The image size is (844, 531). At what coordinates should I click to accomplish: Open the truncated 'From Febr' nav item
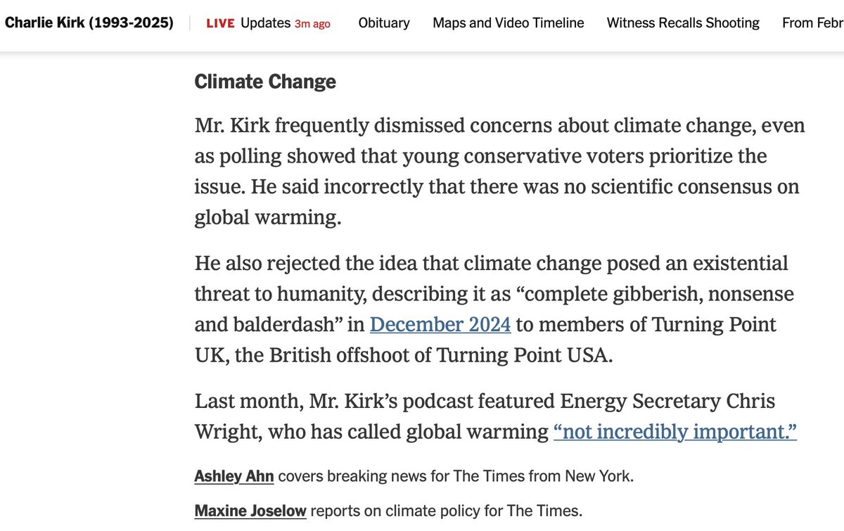click(x=812, y=23)
